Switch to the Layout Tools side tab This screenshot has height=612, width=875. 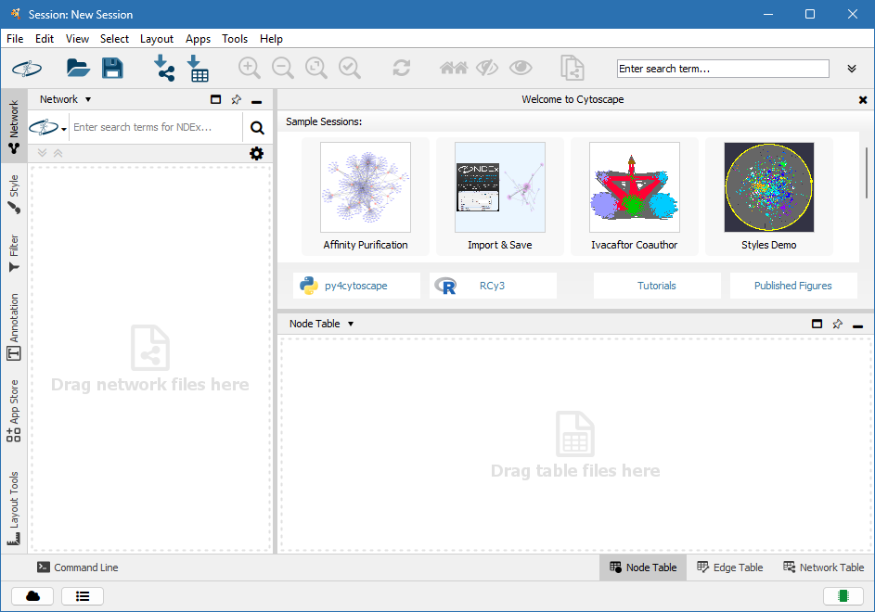click(14, 508)
